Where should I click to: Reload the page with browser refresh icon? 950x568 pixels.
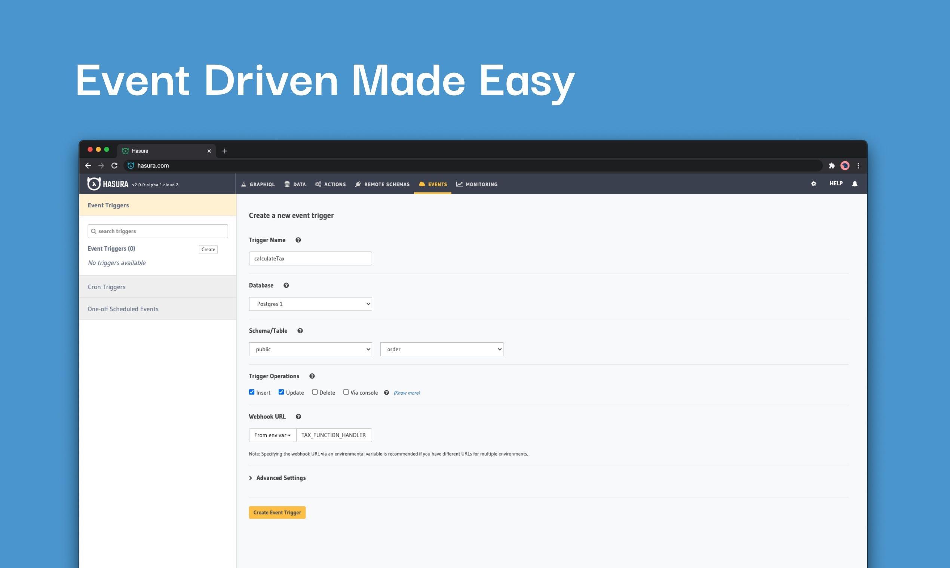click(114, 166)
